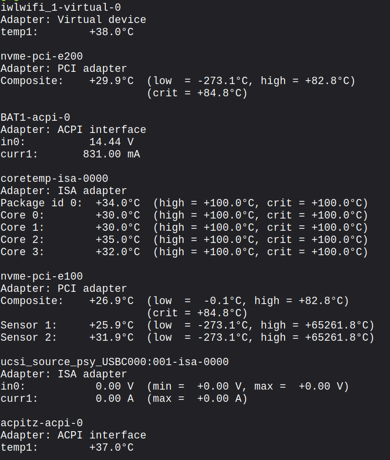Click the Sensor 1 label
The width and height of the screenshot is (390, 460).
[29, 325]
